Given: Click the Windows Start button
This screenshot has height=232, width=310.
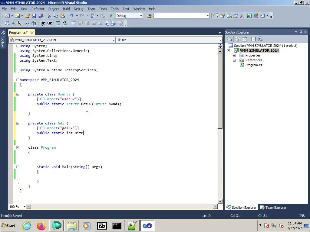Looking at the screenshot, I should pyautogui.click(x=8, y=225).
